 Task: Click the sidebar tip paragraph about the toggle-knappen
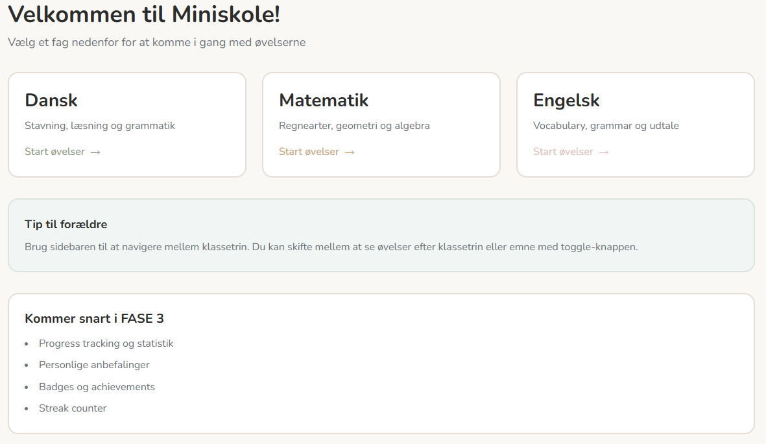pos(331,248)
